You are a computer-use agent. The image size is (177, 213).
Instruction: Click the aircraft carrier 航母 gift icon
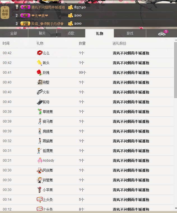point(39,102)
